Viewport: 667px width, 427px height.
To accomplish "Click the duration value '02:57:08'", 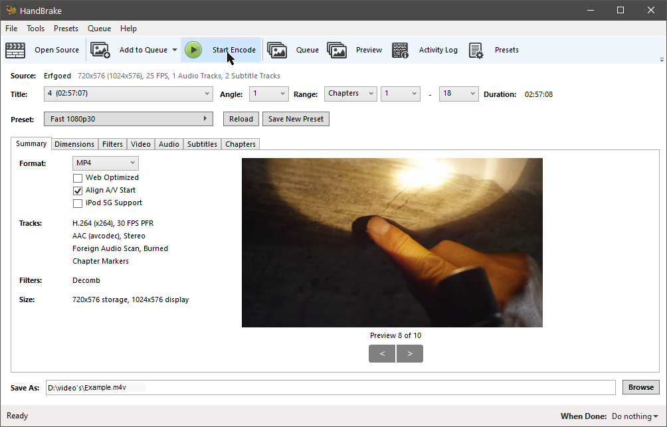I will coord(539,94).
